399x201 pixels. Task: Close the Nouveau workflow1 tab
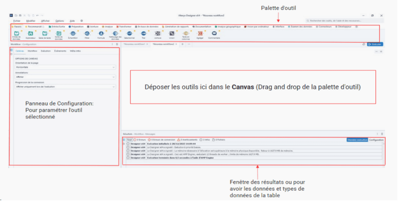(147, 44)
